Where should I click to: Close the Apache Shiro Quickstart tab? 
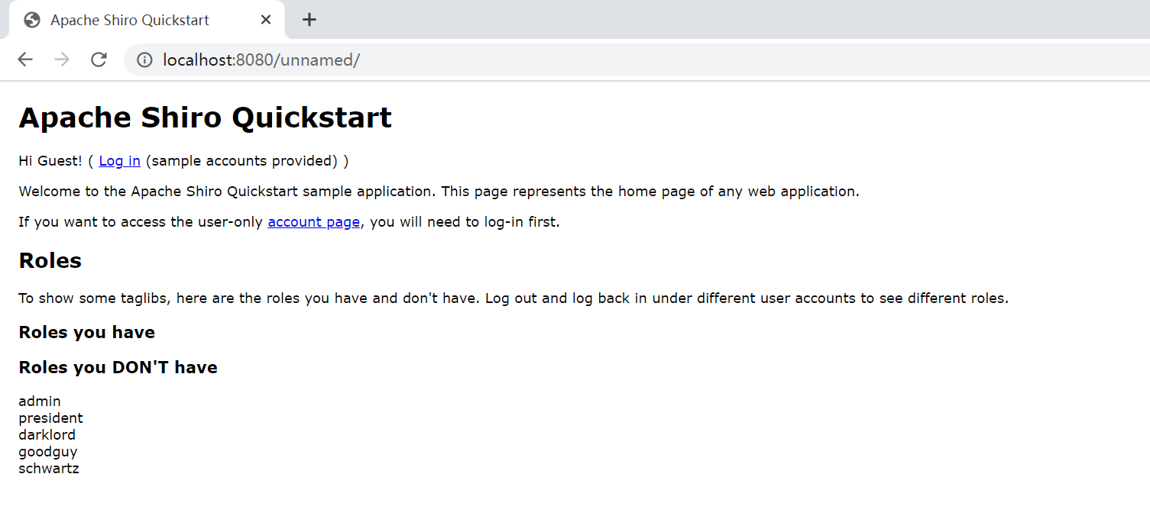coord(266,20)
